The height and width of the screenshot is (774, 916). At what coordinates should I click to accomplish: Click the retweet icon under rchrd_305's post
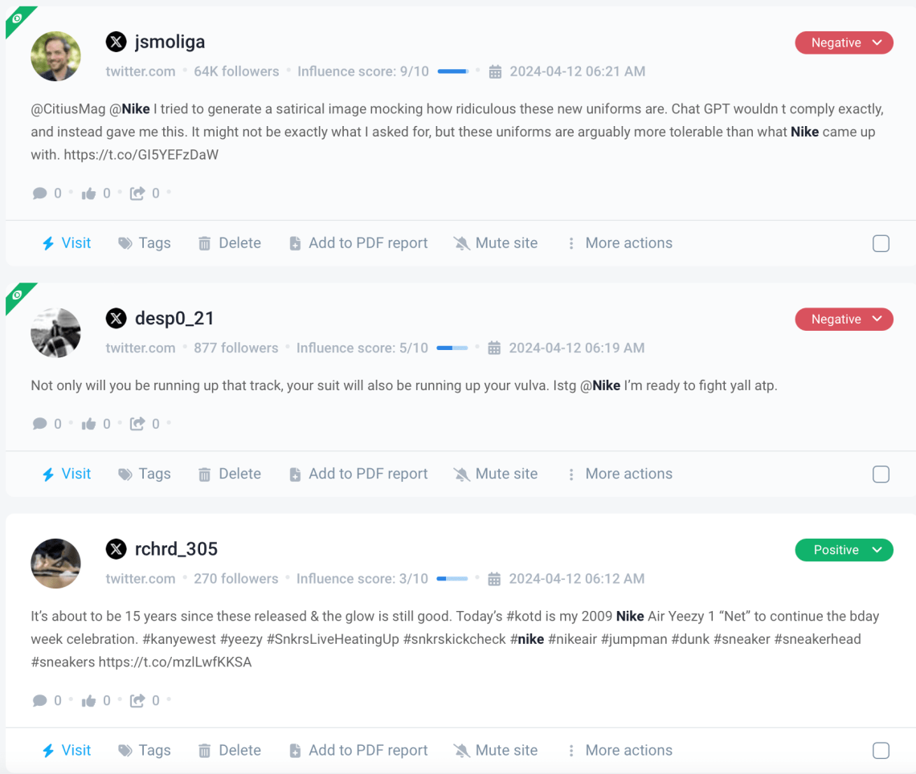click(138, 700)
